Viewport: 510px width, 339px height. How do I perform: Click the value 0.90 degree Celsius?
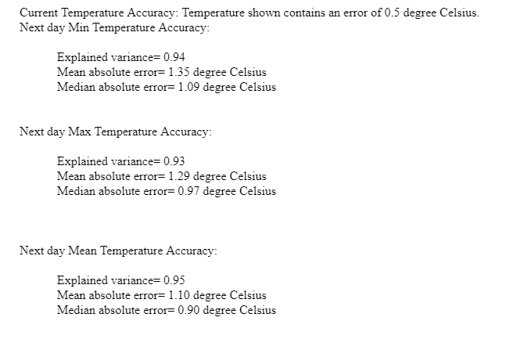[x=227, y=310]
